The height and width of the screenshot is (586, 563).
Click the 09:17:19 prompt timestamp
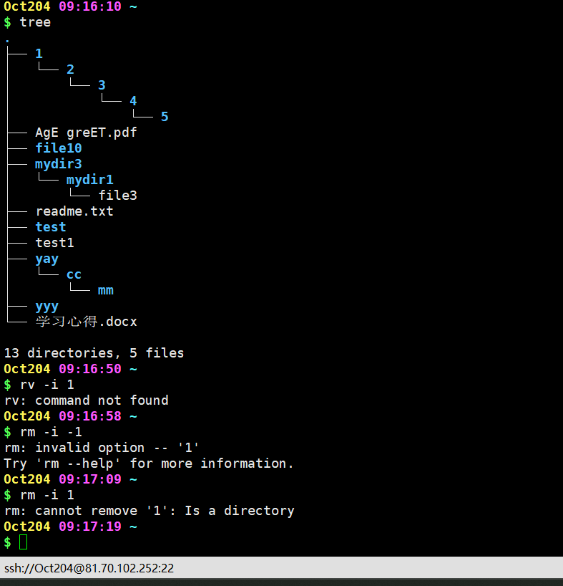[x=90, y=527]
